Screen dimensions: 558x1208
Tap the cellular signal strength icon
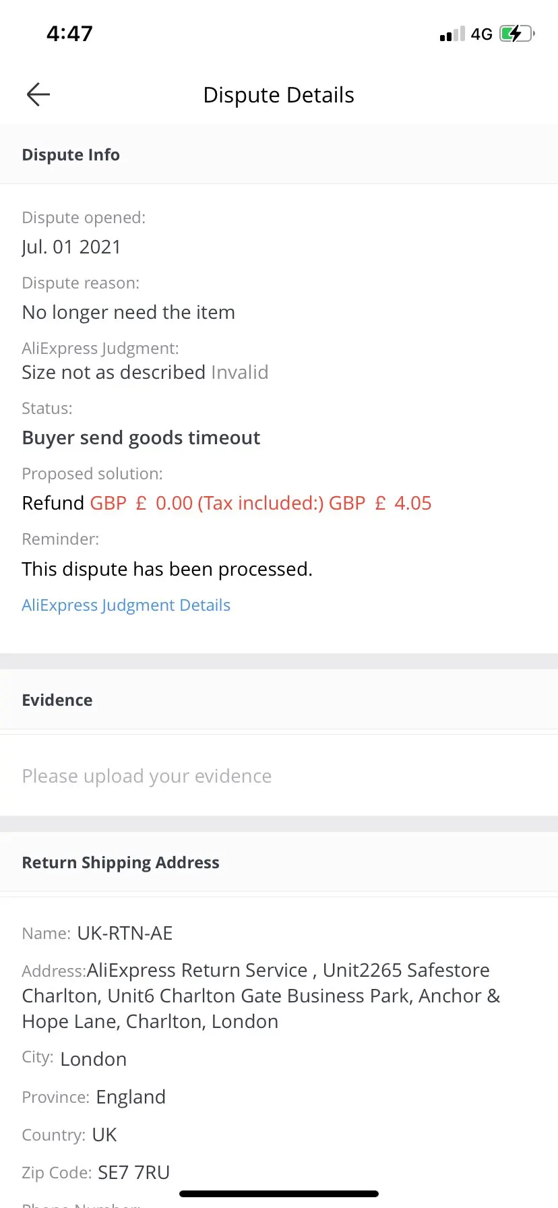(x=452, y=34)
